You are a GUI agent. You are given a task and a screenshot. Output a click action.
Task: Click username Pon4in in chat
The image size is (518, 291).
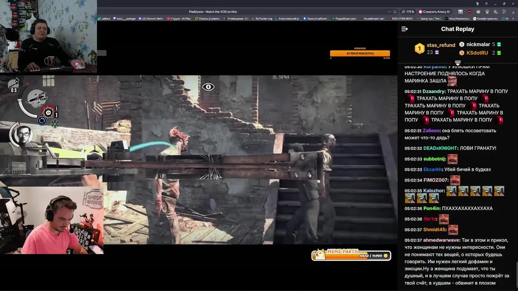pos(431,209)
